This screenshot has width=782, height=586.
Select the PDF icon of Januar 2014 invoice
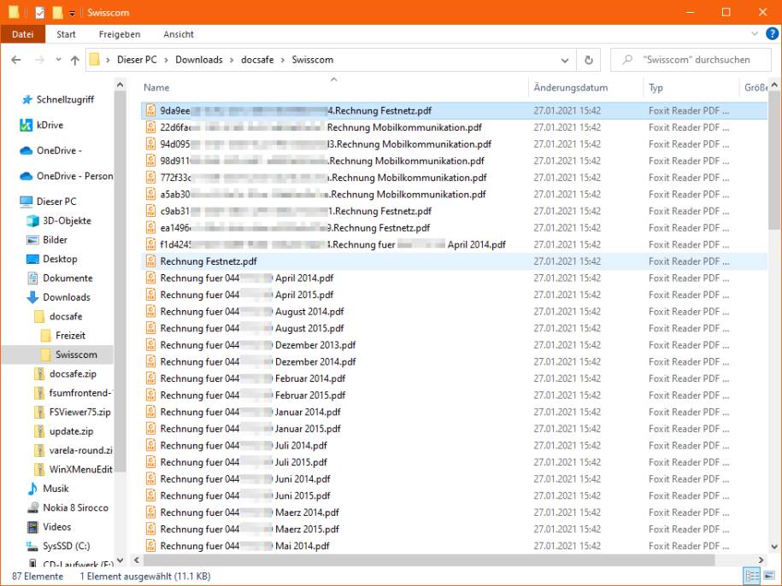point(150,412)
